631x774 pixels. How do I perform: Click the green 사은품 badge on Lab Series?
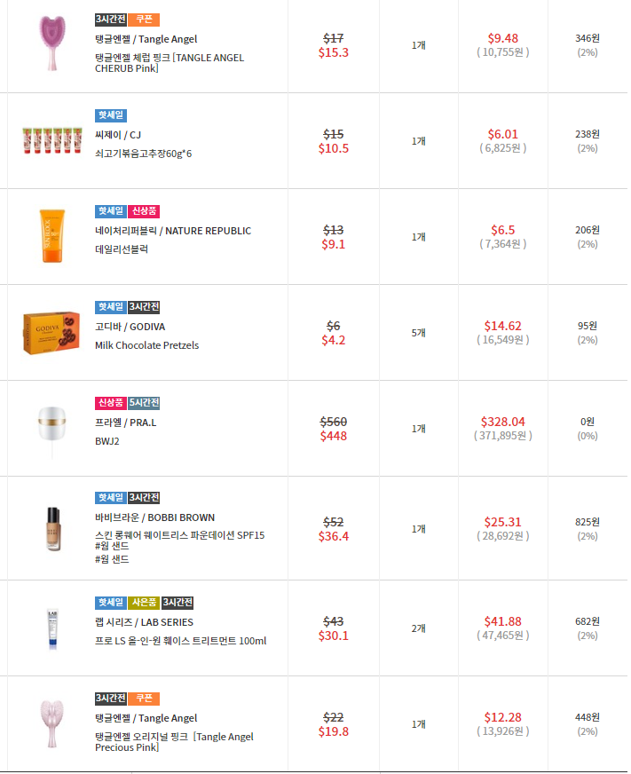144,602
